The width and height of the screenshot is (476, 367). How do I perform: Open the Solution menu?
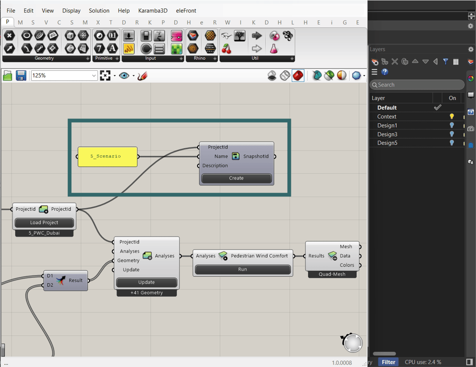(99, 11)
